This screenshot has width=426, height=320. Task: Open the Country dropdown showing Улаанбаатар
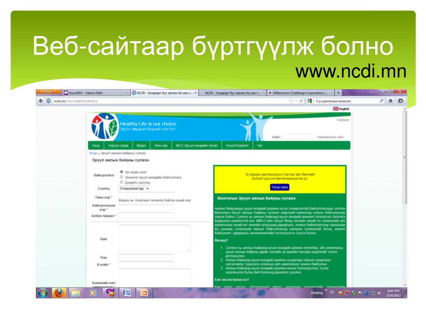click(x=134, y=189)
